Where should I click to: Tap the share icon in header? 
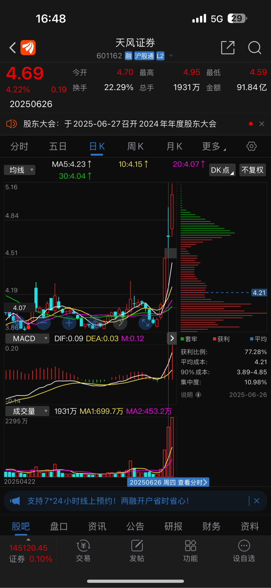228,47
